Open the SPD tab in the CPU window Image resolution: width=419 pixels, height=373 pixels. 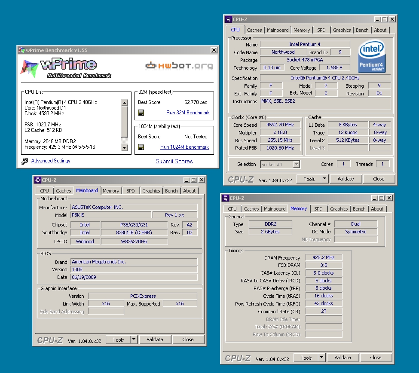tap(321, 30)
